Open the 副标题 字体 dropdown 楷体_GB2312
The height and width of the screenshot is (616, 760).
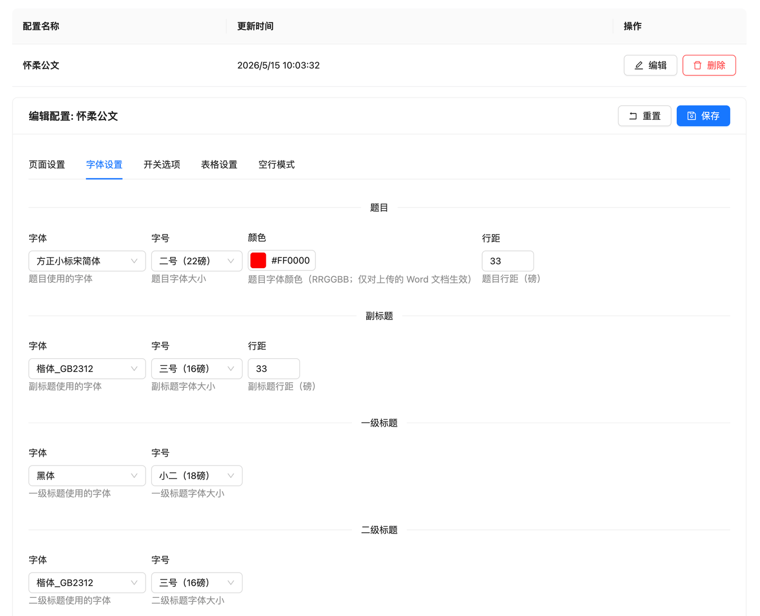pos(87,369)
